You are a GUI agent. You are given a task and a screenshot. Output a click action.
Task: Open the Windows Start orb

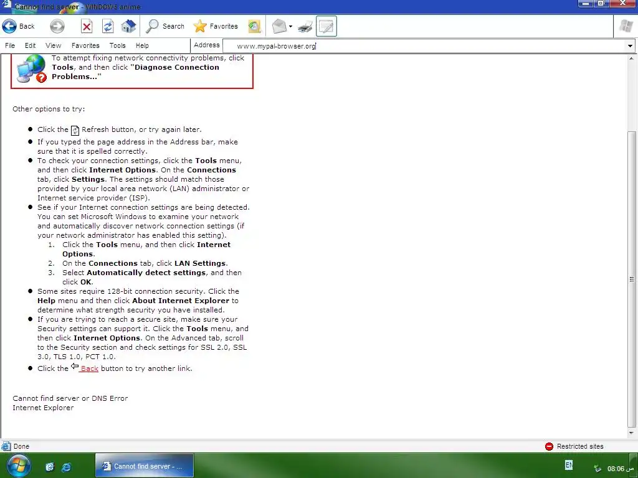18,466
